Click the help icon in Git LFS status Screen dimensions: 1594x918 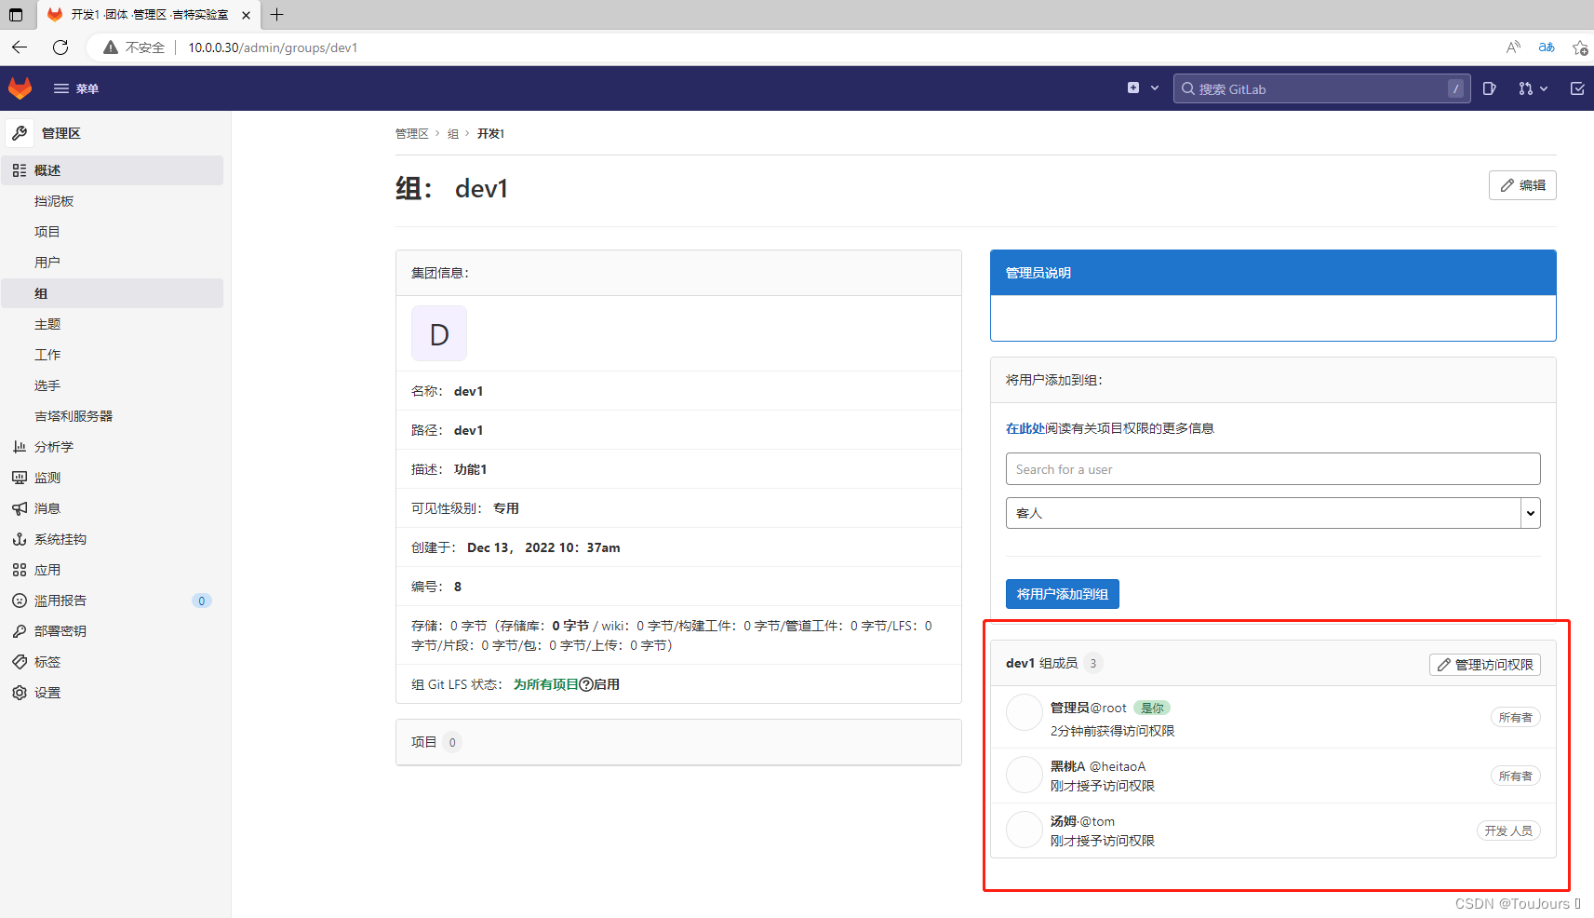coord(586,684)
